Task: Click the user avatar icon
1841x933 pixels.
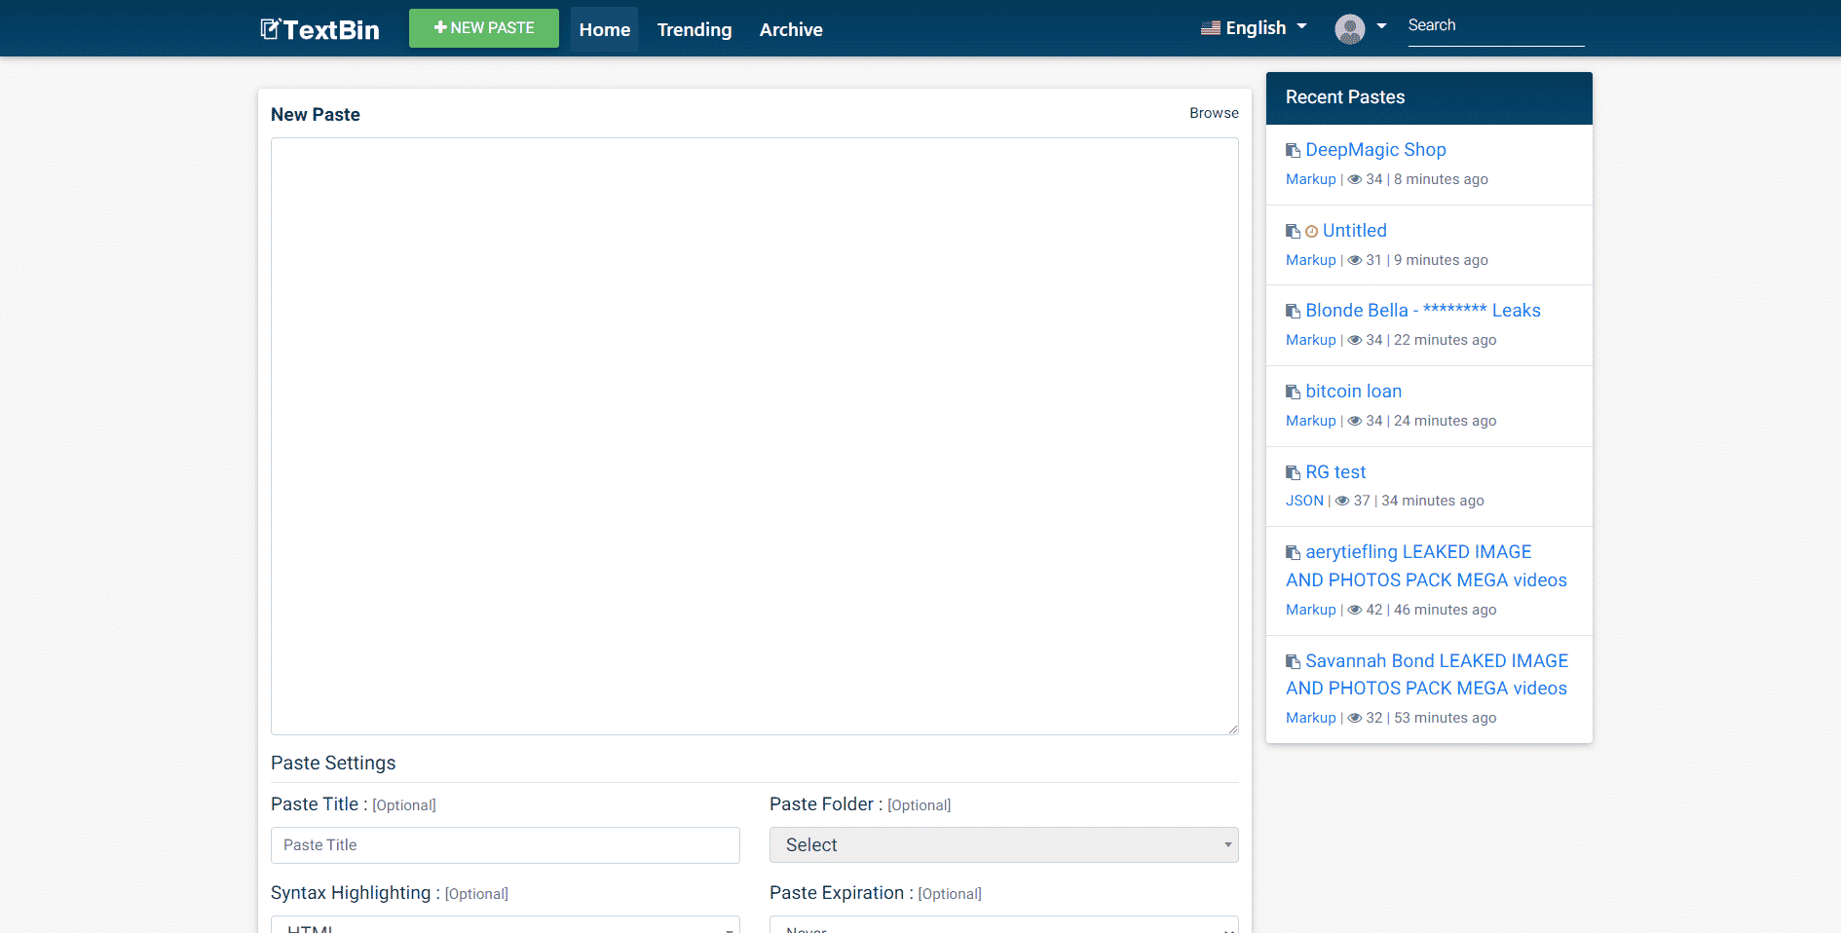Action: (1350, 29)
